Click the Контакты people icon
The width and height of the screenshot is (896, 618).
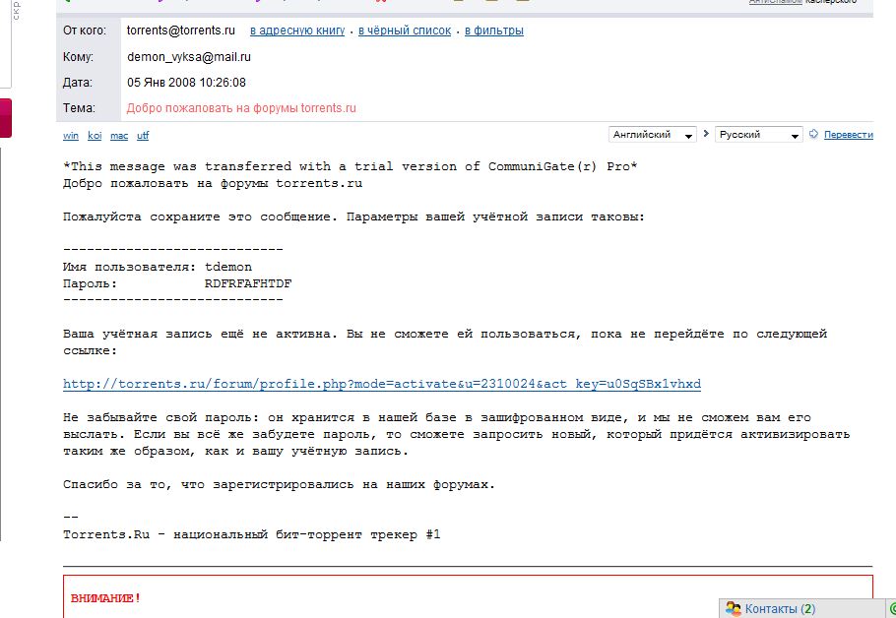pos(734,609)
